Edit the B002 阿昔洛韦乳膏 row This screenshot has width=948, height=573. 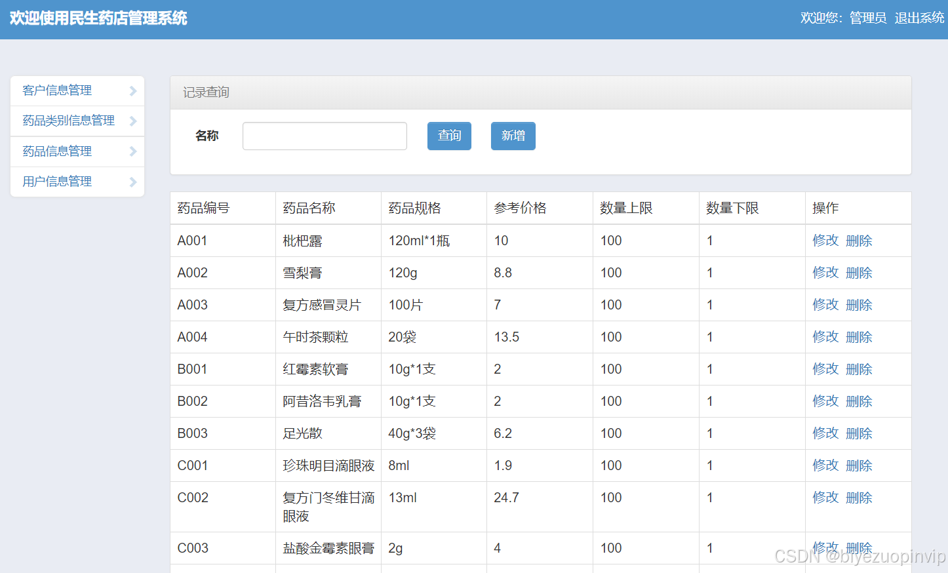click(825, 401)
